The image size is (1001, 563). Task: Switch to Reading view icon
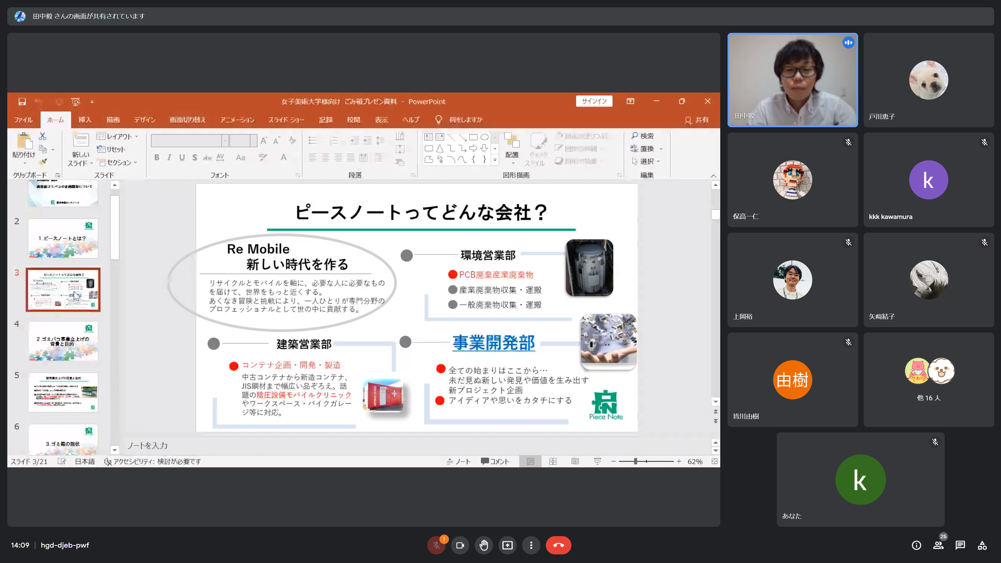(575, 461)
